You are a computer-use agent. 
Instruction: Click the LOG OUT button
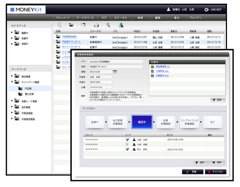point(213,9)
